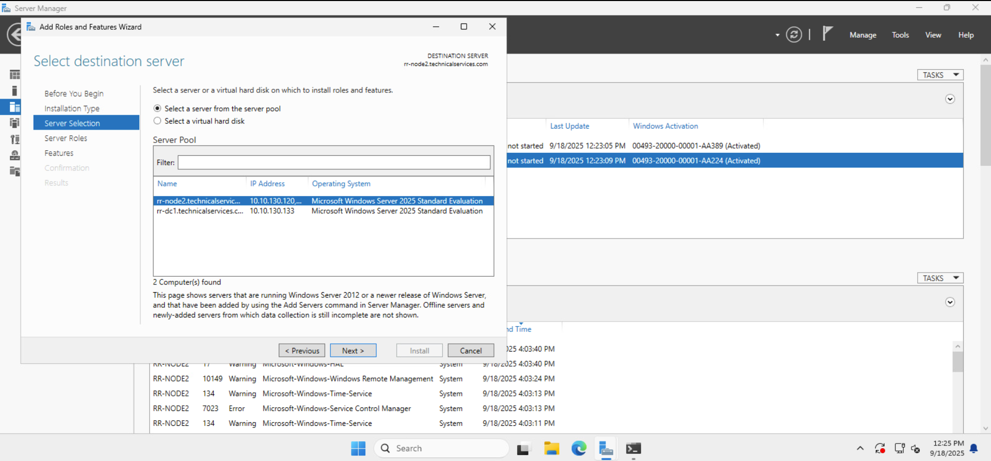This screenshot has width=991, height=461.
Task: Refresh Server Manager with the circular arrows icon
Action: tap(794, 35)
